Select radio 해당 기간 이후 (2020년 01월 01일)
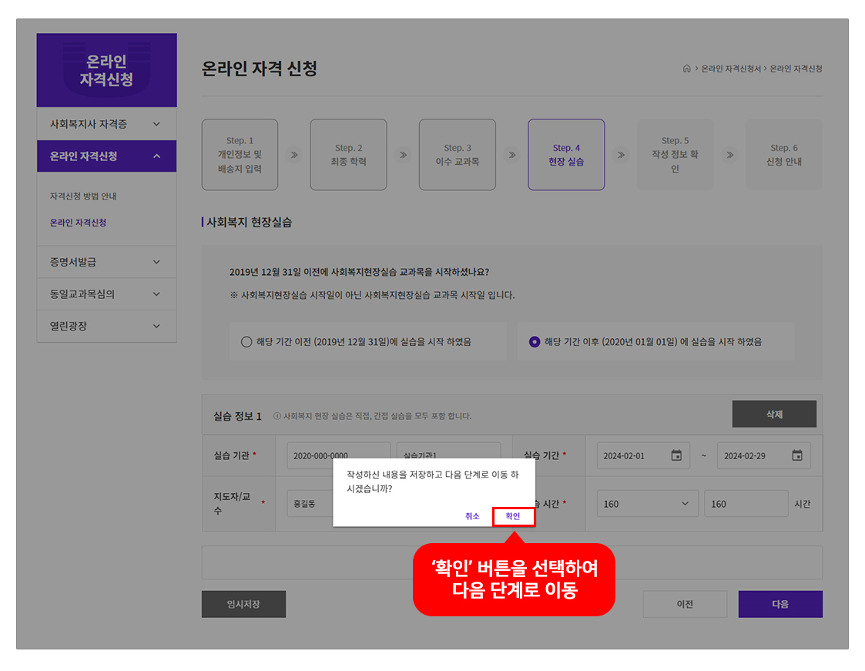865x671 pixels. pyautogui.click(x=535, y=342)
